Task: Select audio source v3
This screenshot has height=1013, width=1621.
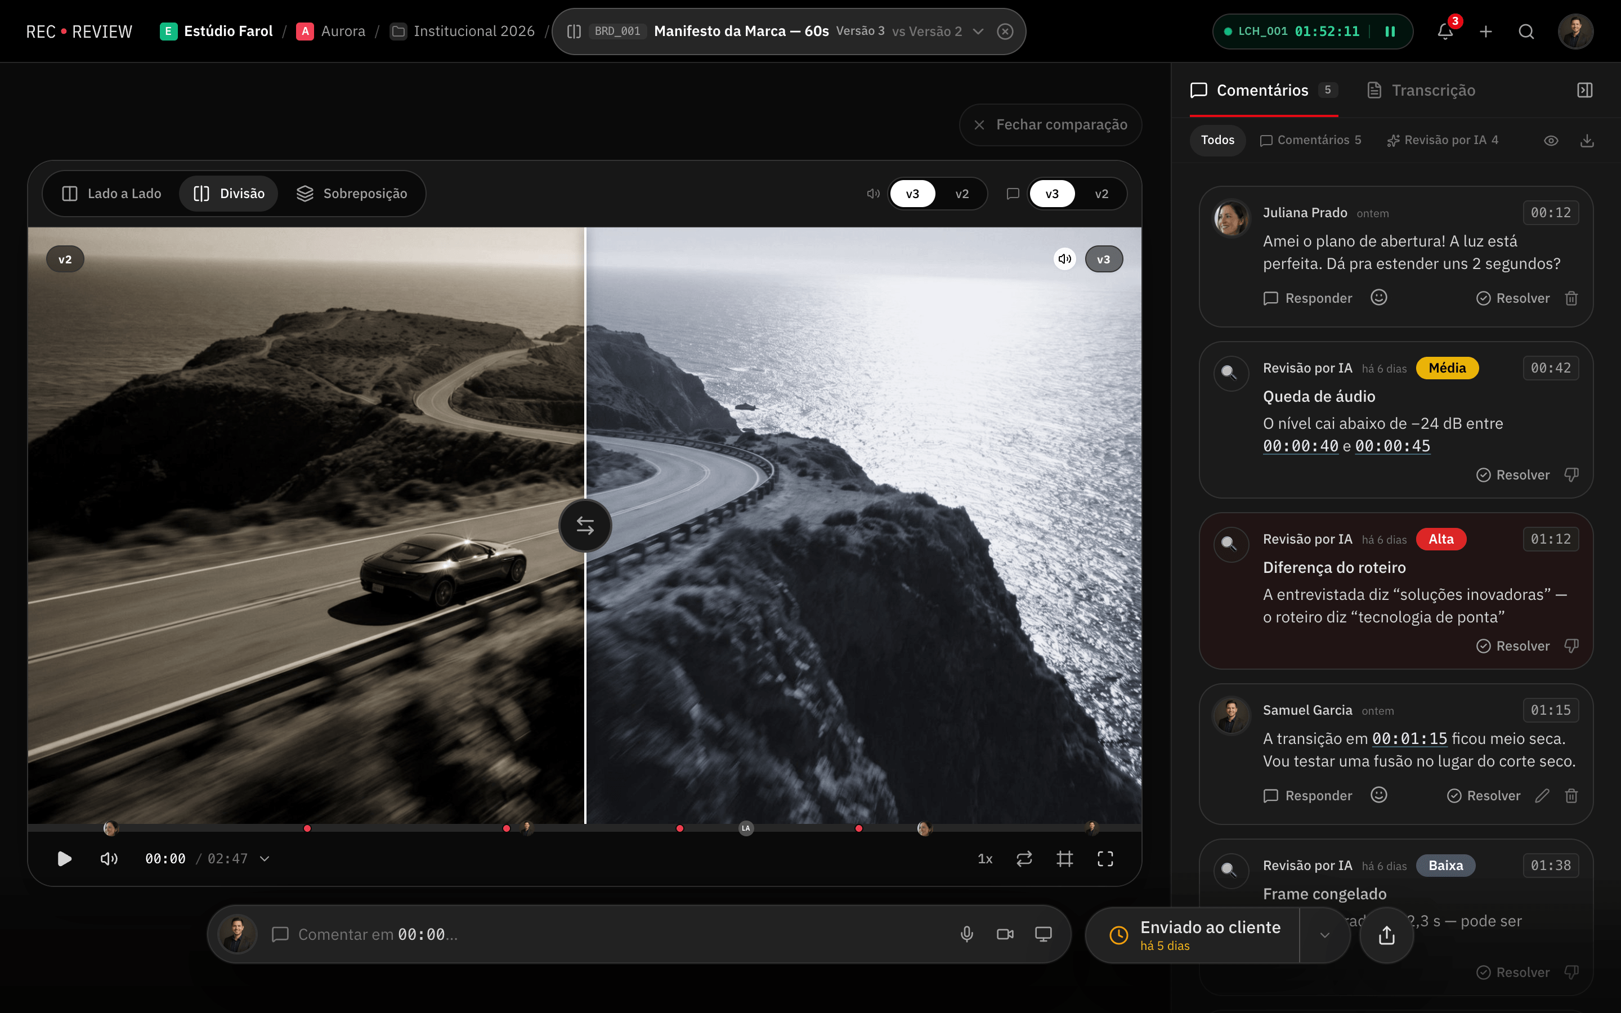Action: click(912, 194)
